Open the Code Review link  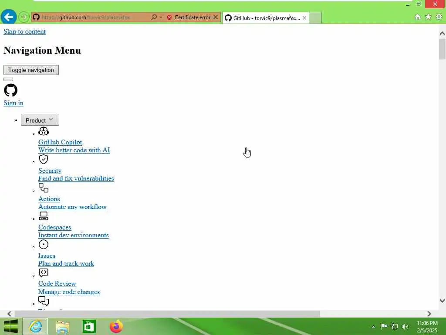point(57,284)
